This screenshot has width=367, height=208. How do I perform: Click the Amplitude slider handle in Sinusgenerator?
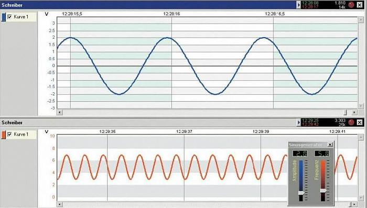[301, 193]
